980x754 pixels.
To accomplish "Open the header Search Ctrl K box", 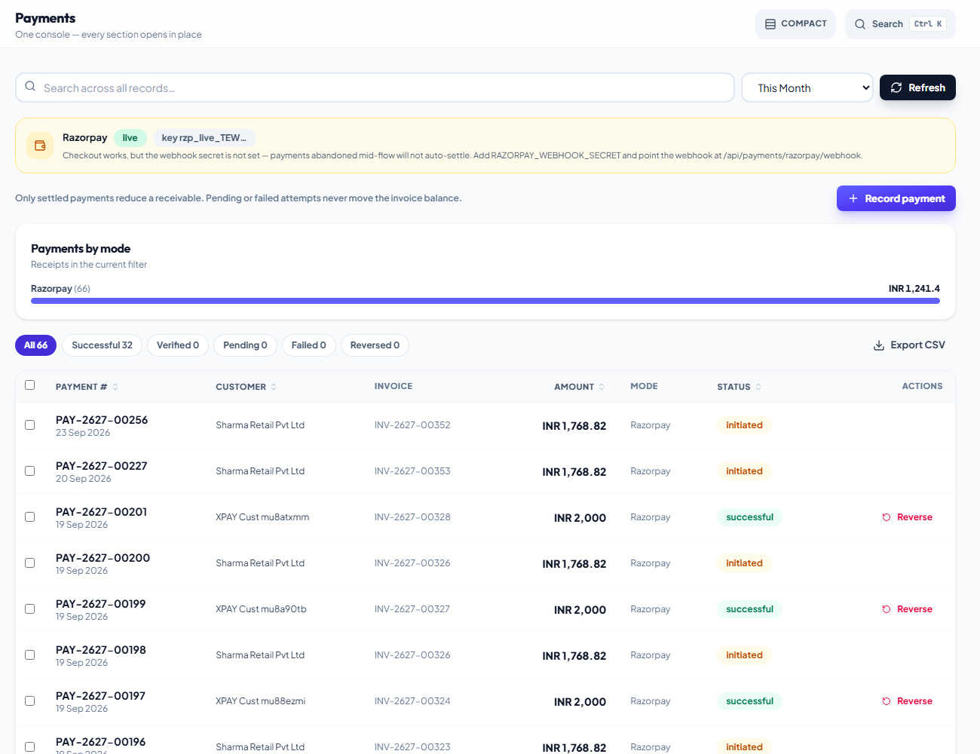I will pos(900,24).
